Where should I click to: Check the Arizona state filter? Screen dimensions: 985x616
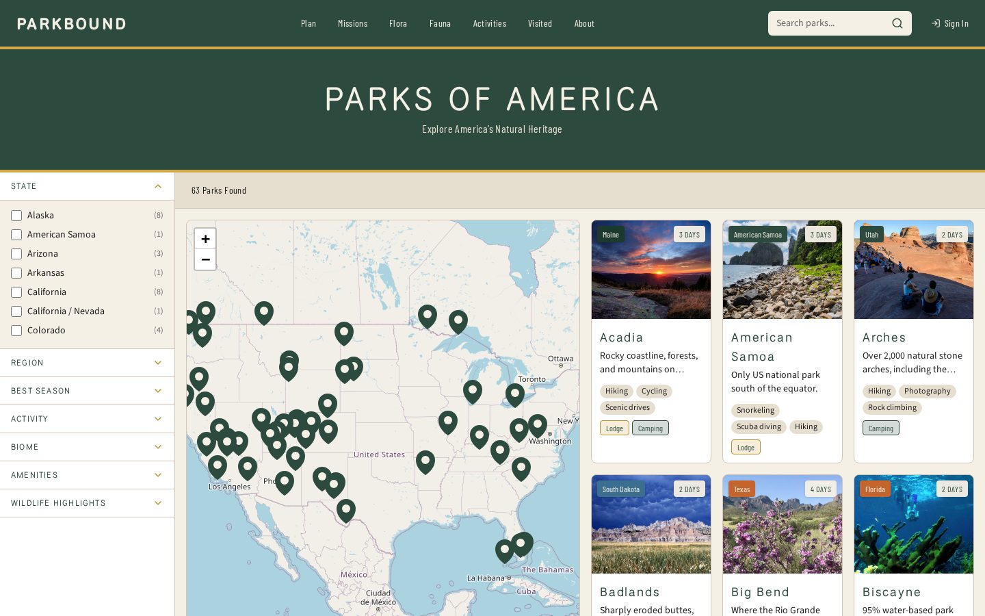point(16,254)
